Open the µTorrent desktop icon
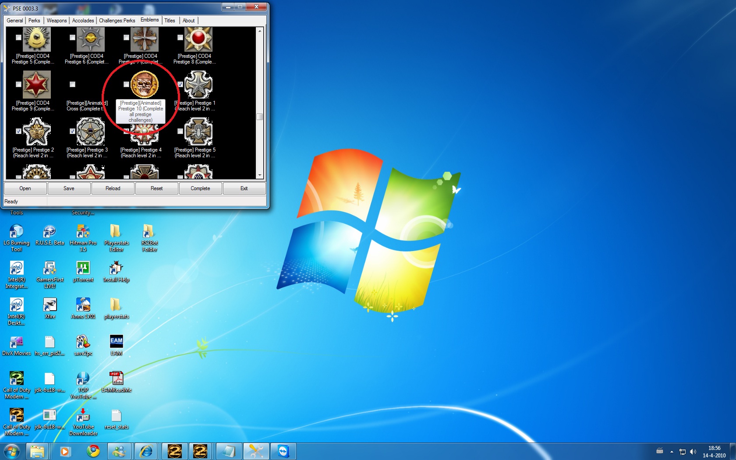This screenshot has width=736, height=460. click(x=83, y=268)
